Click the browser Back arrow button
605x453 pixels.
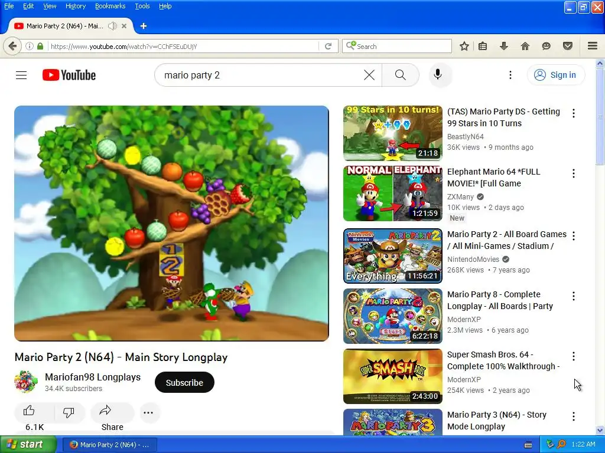click(x=12, y=46)
